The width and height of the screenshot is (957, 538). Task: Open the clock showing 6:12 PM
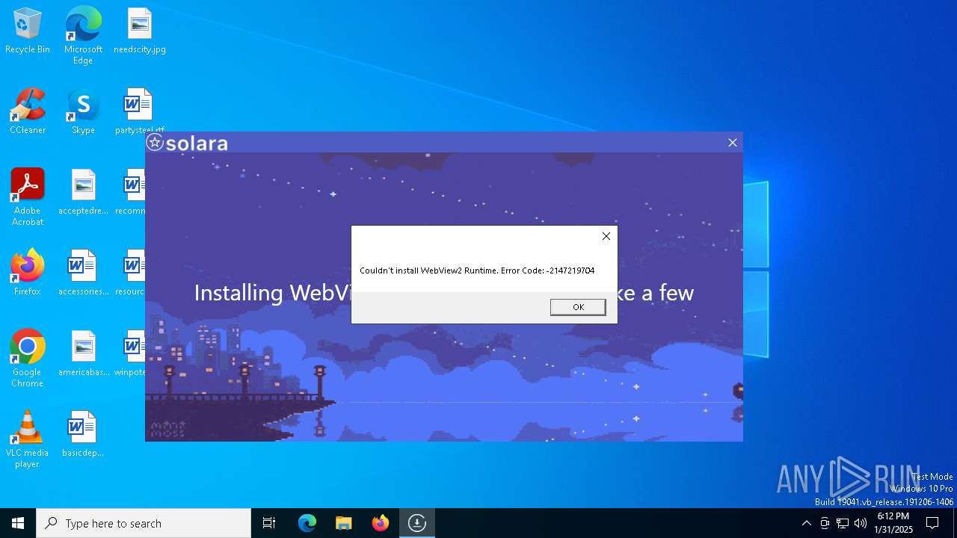click(x=893, y=523)
